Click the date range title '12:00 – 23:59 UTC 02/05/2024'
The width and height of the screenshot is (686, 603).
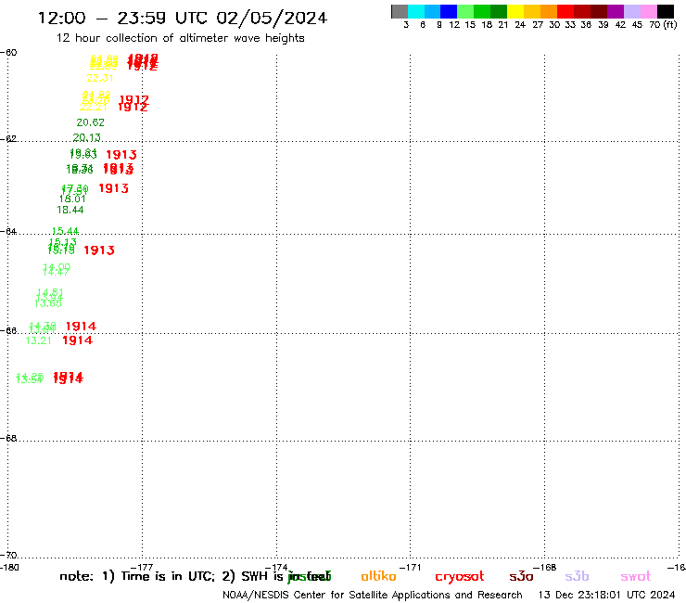(183, 18)
